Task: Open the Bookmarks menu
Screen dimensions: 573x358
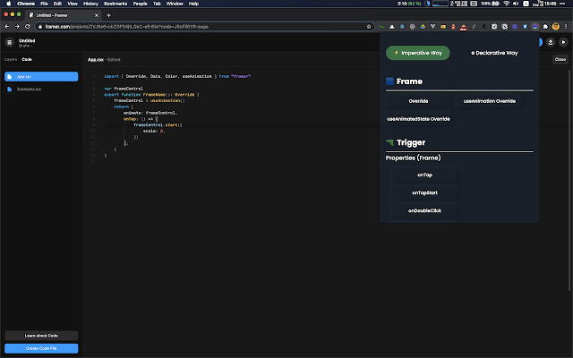Action: click(115, 4)
